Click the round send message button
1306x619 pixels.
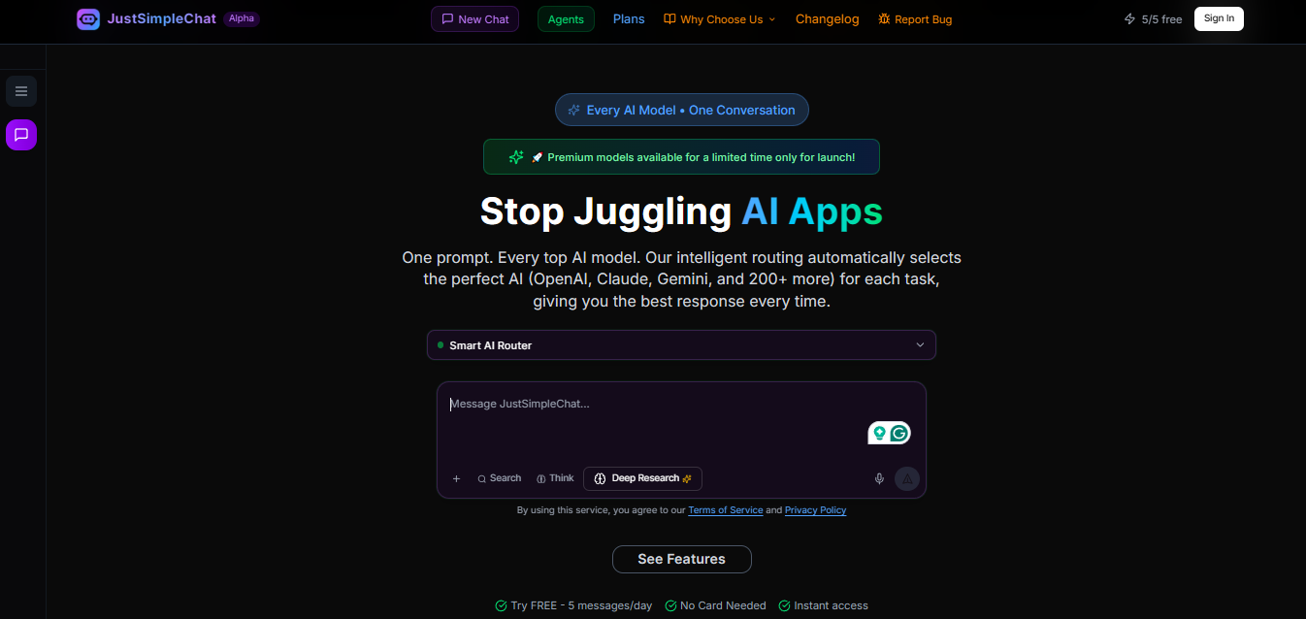pos(906,478)
